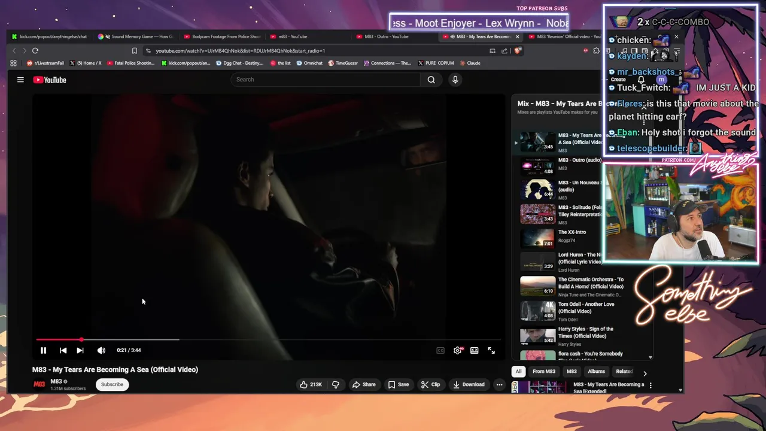Open the YouTube guide hamburger menu

(x=20, y=80)
